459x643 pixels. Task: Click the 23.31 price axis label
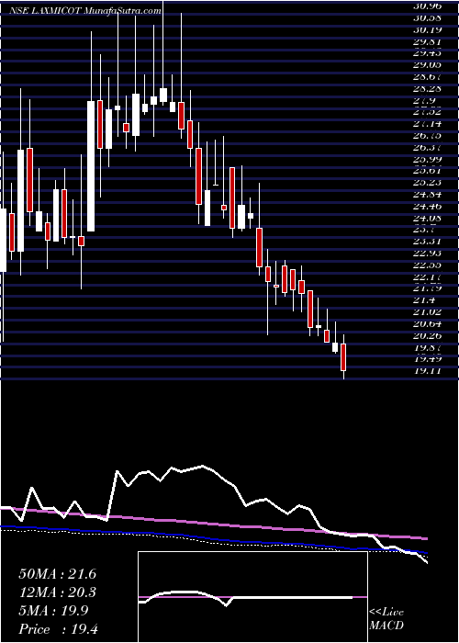tap(427, 242)
